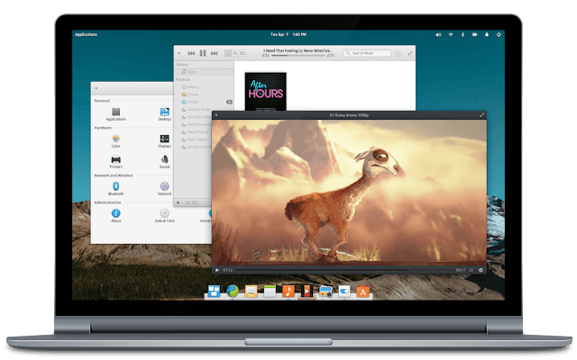Play the video in the video player
577x360 pixels.
(x=217, y=270)
